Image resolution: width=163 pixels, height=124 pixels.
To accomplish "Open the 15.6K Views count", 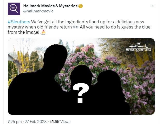I will click(x=60, y=121).
